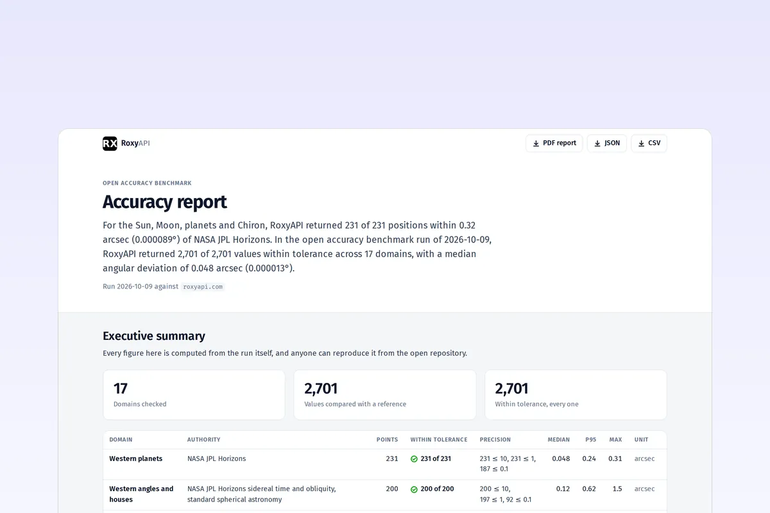Click the Western planets precision cell
The height and width of the screenshot is (513, 770).
point(508,464)
